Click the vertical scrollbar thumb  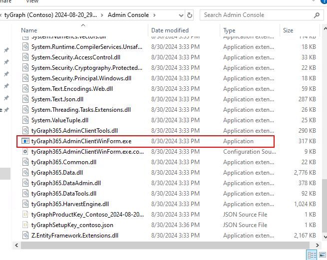(x=325, y=206)
